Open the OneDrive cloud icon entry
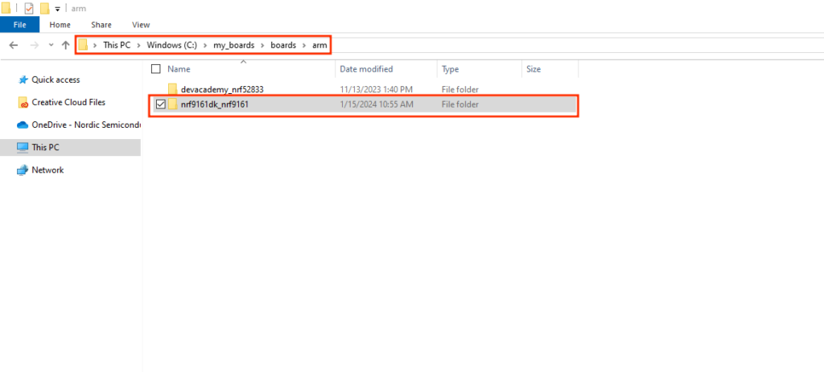Viewport: 824px width, 372px height. coord(23,125)
